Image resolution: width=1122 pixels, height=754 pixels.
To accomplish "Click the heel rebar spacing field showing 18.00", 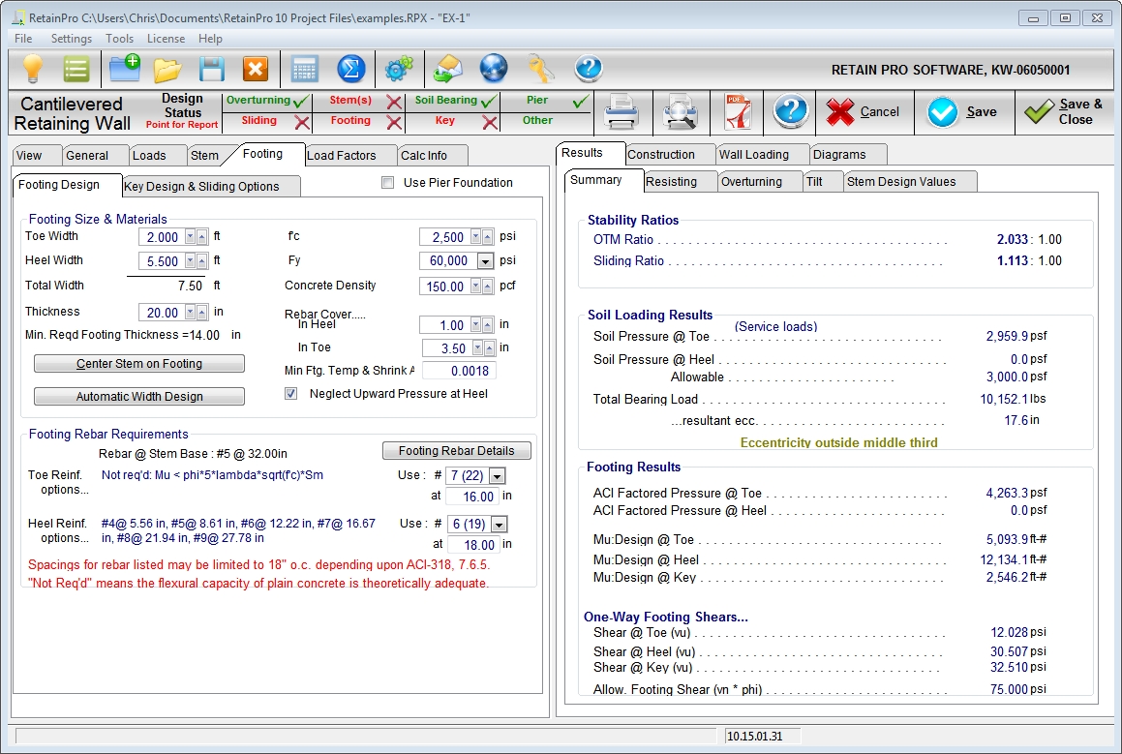I will tap(472, 545).
